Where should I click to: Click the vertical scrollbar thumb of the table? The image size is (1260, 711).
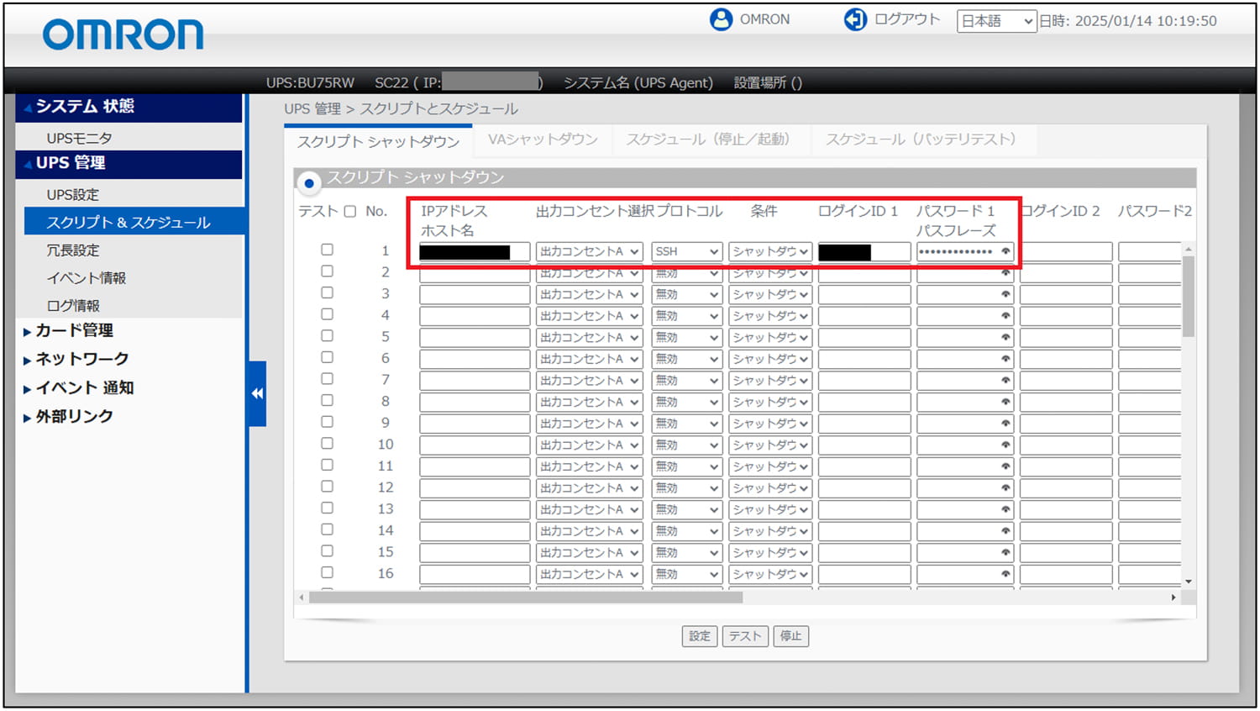click(1188, 296)
